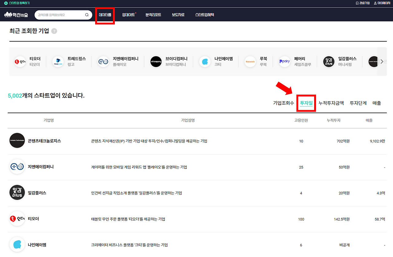Click the '53억원' investment value
This screenshot has width=393, height=257.
[344, 167]
